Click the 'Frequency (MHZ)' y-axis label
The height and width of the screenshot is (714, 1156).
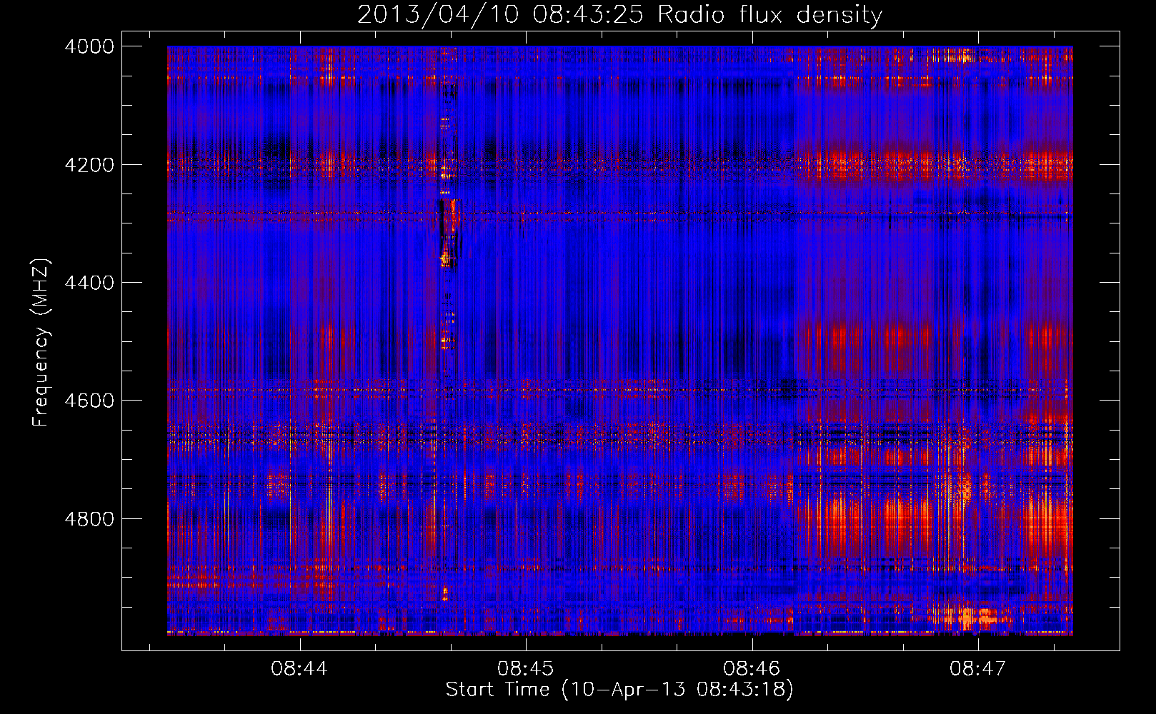41,343
